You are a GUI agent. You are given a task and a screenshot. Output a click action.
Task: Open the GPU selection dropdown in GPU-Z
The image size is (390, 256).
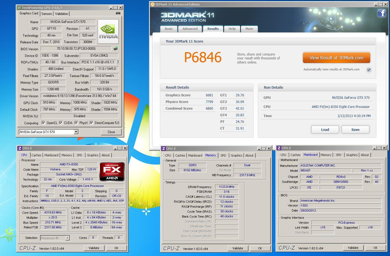(x=76, y=132)
